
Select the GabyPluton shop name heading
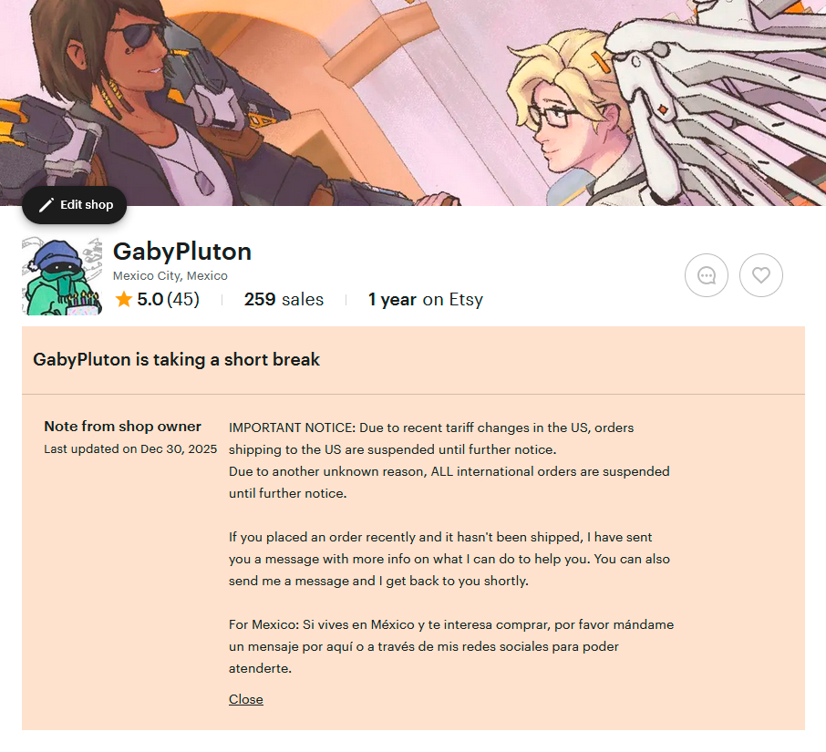point(182,252)
